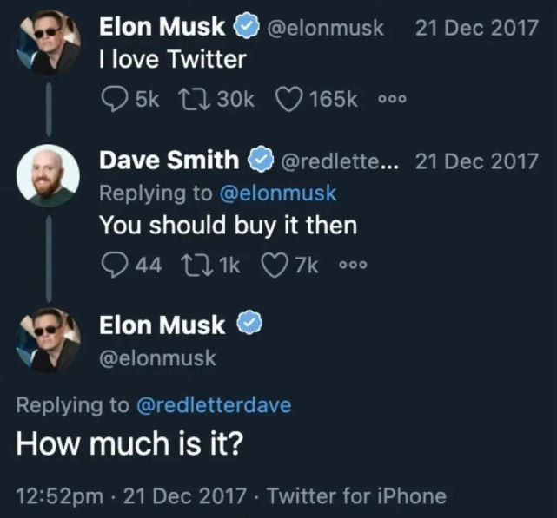Screen dimensions: 557x518
Task: Like the "I love Twitter" tweet
Action: click(291, 98)
